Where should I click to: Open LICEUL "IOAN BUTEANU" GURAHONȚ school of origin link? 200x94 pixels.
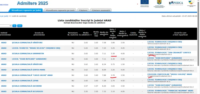[29, 59]
